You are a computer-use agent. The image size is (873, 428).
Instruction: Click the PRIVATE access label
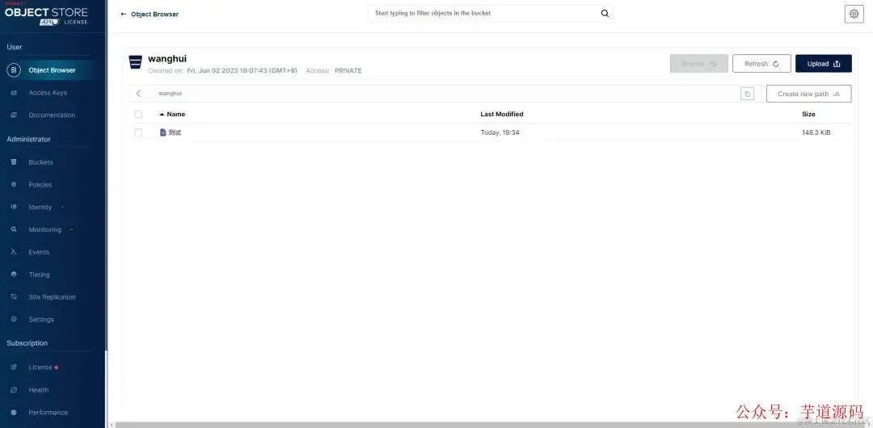tap(348, 71)
